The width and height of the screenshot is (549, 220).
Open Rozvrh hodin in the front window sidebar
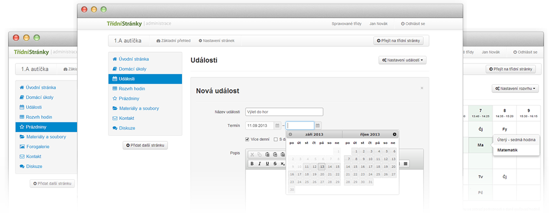tap(128, 89)
